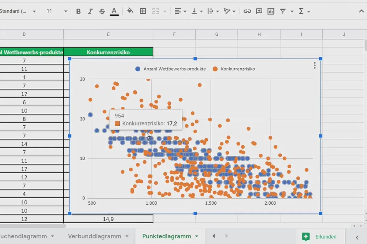Image resolution: width=367 pixels, height=244 pixels.
Task: Select column E header
Action: (x=108, y=34)
